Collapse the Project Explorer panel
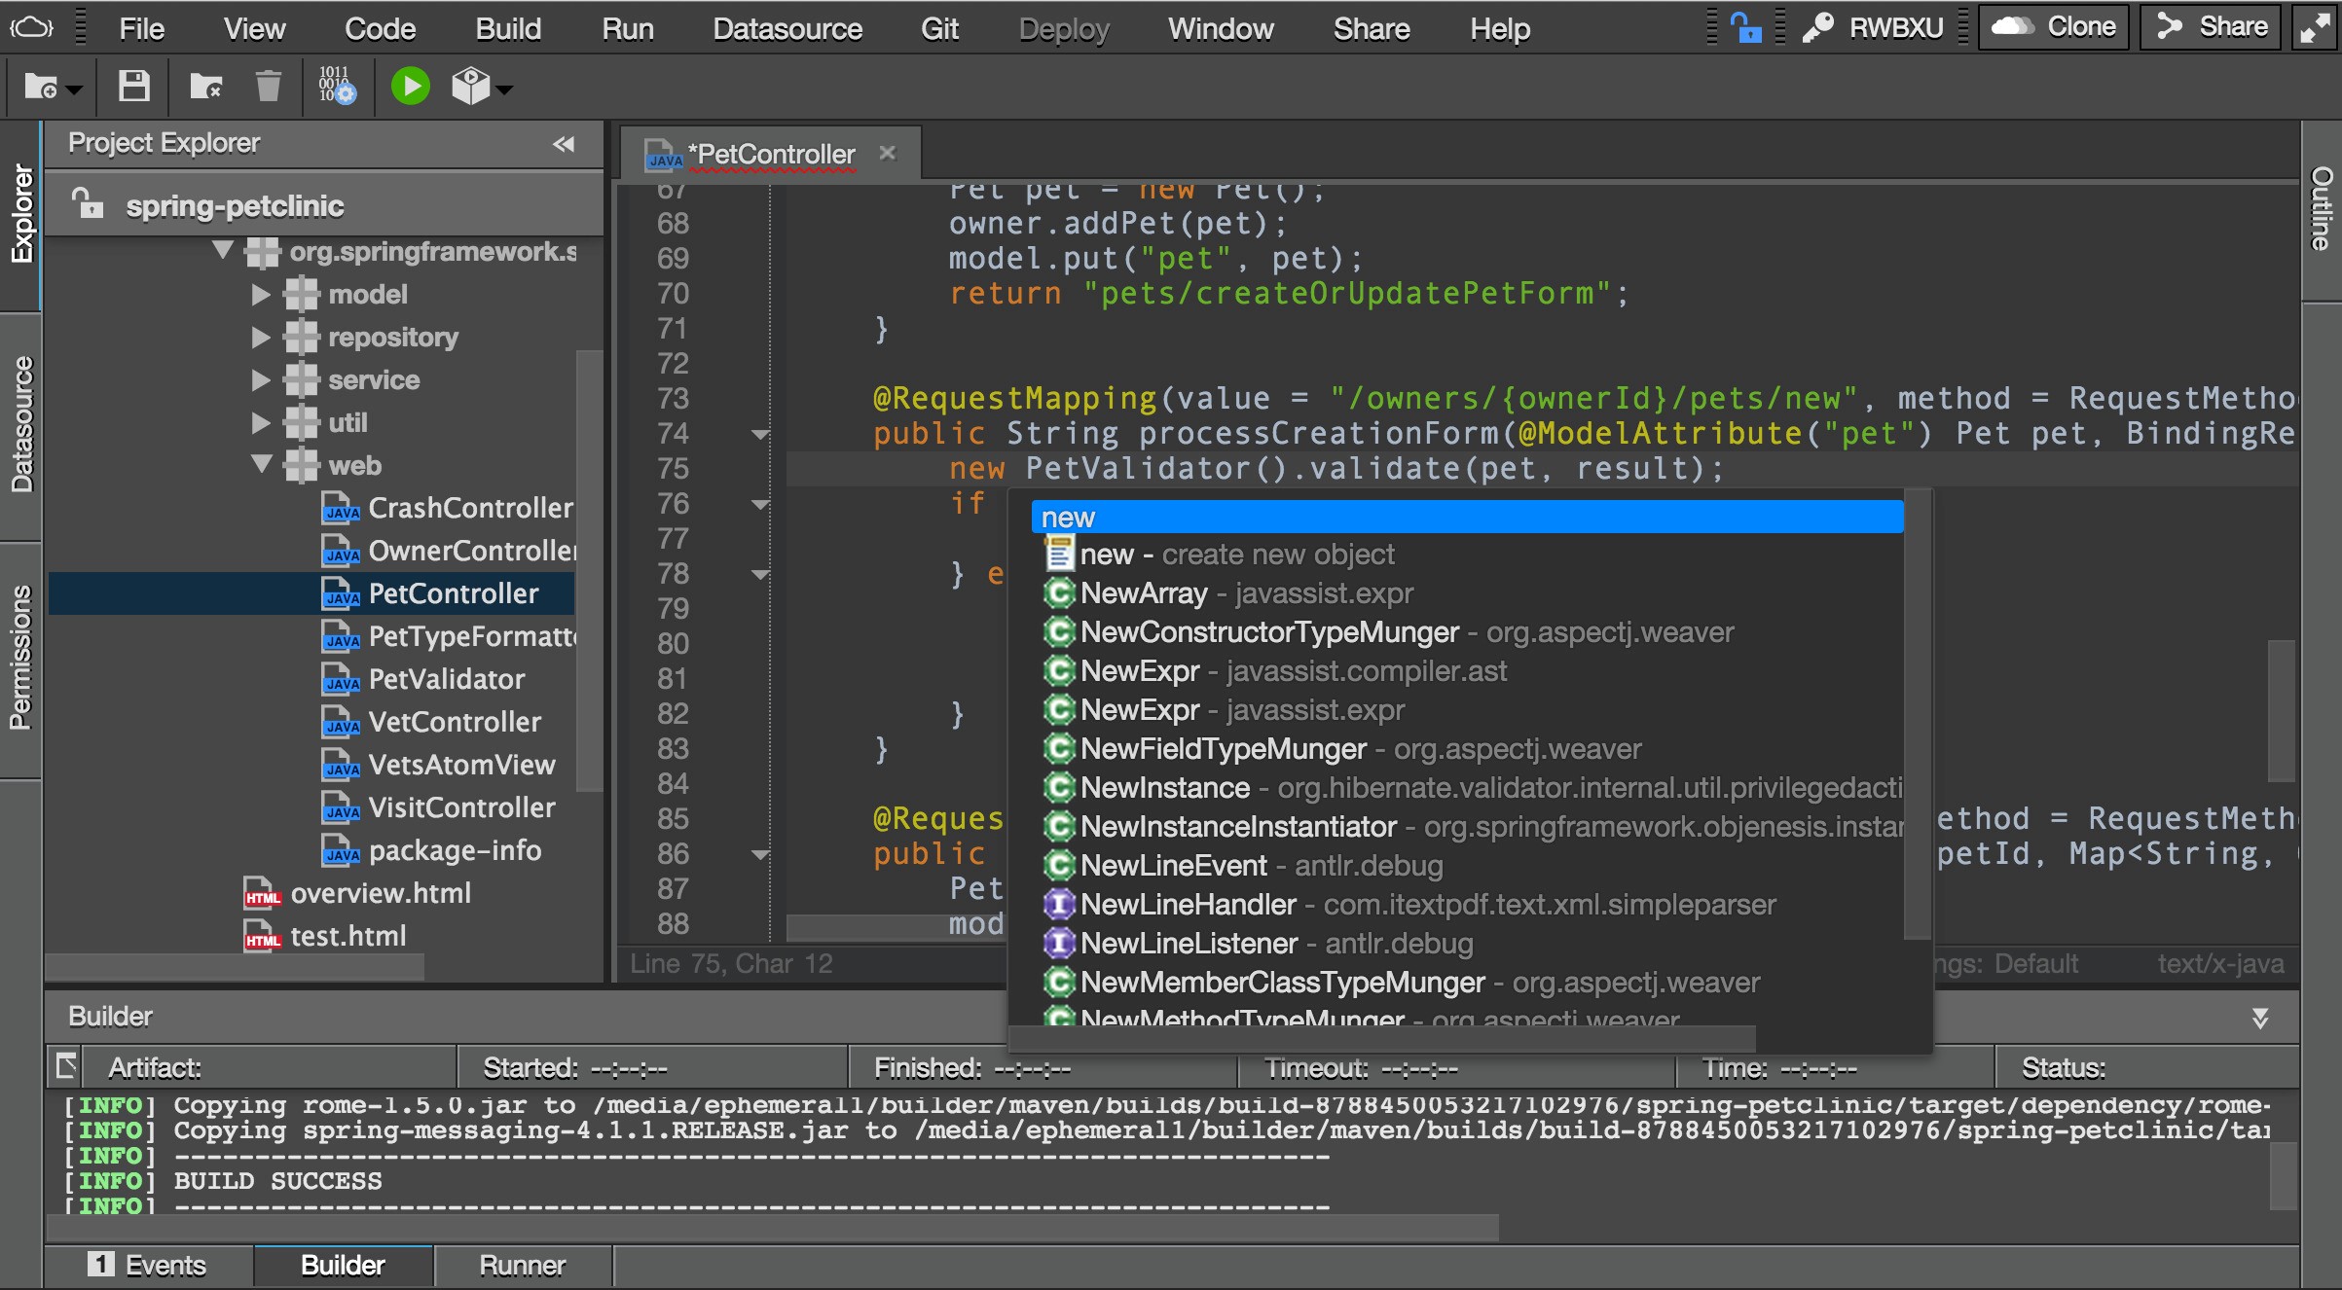 (563, 144)
